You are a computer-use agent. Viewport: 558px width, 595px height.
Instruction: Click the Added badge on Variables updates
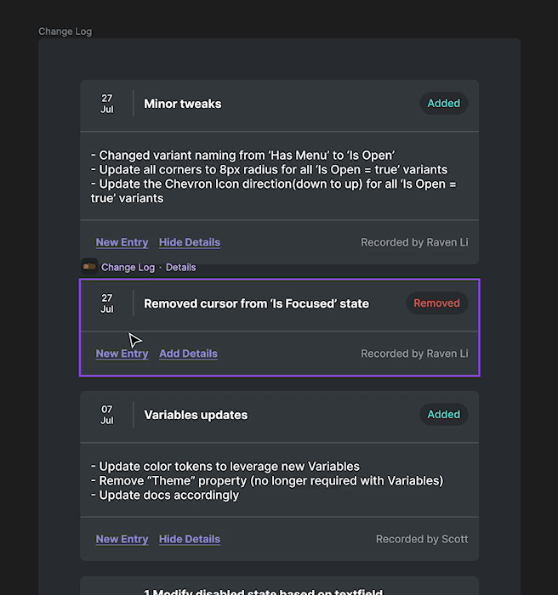coord(444,415)
